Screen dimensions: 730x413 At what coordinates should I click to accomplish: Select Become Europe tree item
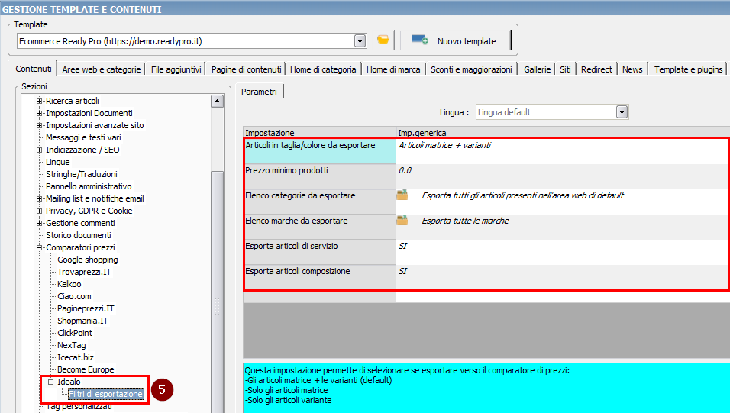[x=86, y=369]
